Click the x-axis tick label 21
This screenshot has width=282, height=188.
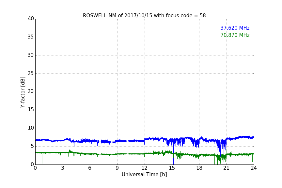point(227,168)
